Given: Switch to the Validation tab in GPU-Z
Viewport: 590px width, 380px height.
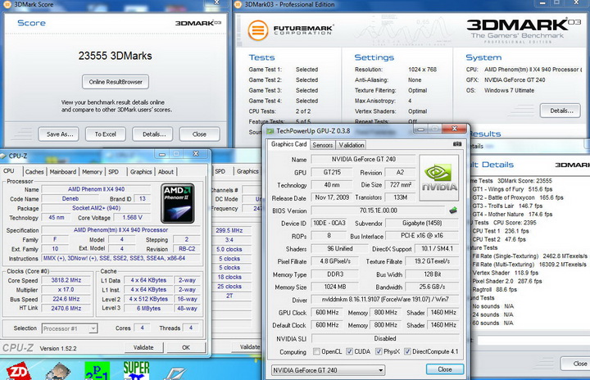Looking at the screenshot, I should (x=351, y=145).
